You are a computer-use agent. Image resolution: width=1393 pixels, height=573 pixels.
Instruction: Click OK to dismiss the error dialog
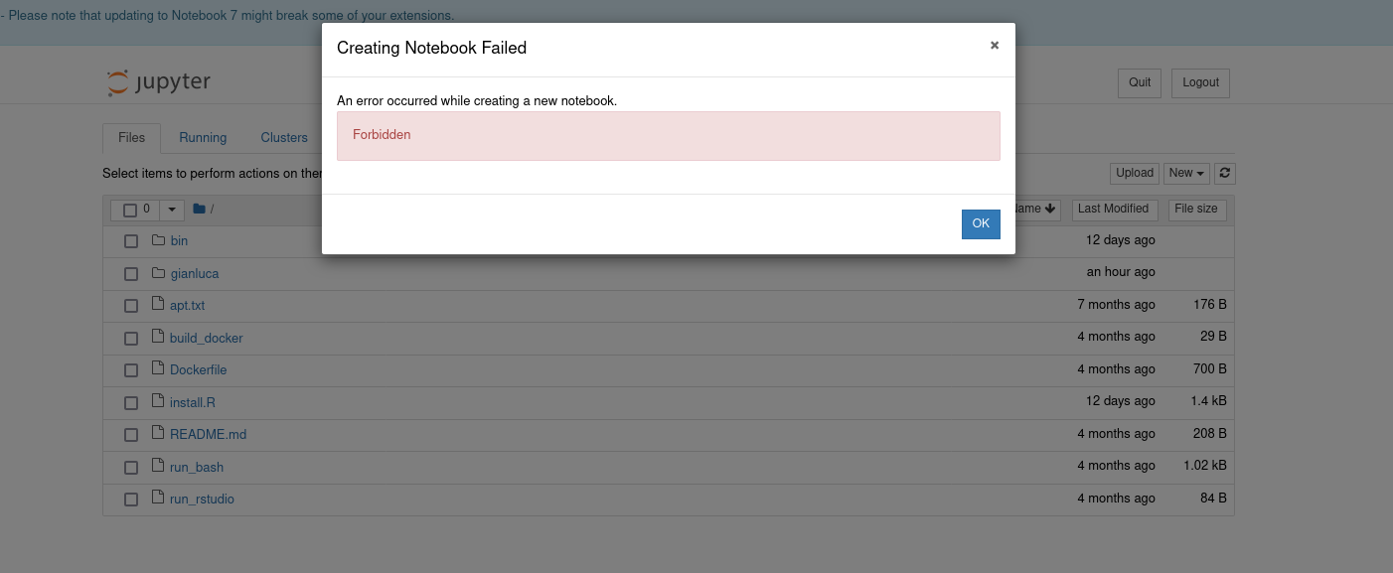981,223
